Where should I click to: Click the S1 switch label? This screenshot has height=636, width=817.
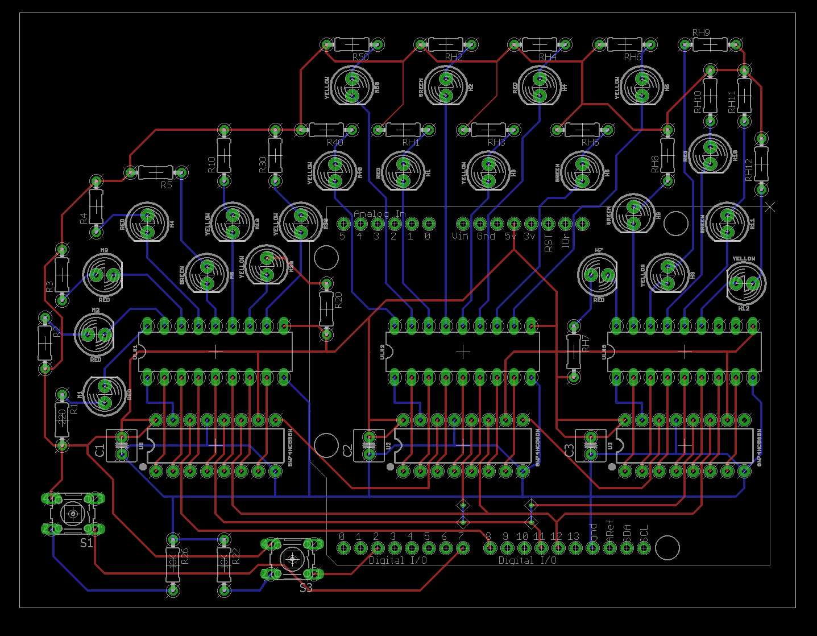pyautogui.click(x=86, y=543)
